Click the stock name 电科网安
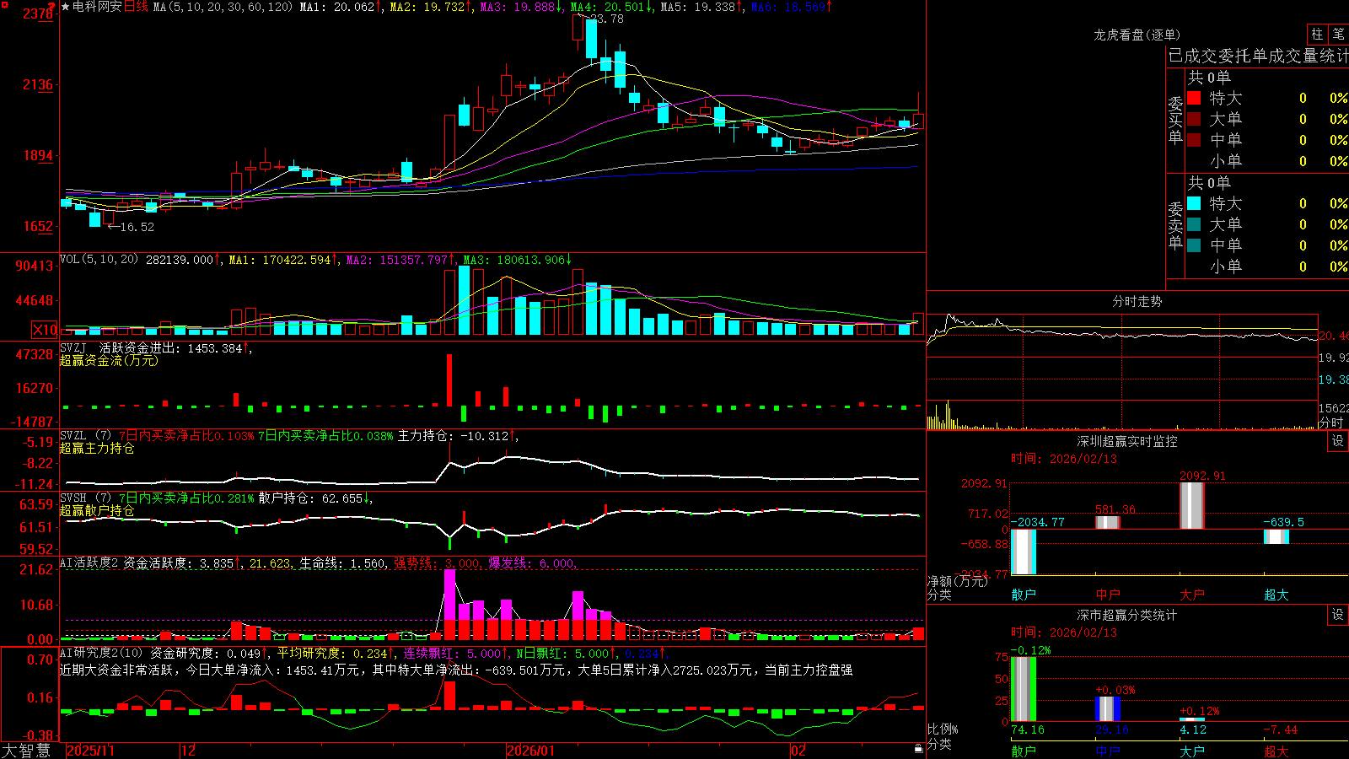Image resolution: width=1349 pixels, height=759 pixels. (x=98, y=7)
